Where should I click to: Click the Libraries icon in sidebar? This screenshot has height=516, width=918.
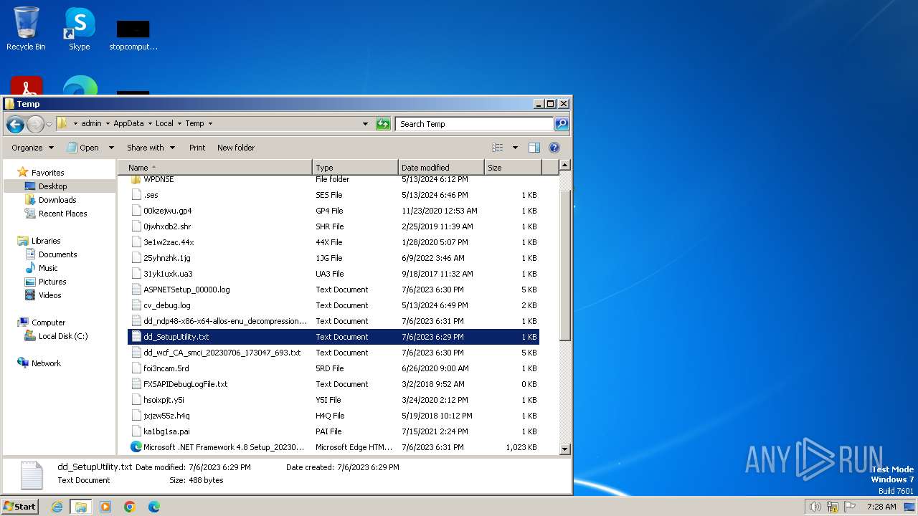(x=23, y=241)
